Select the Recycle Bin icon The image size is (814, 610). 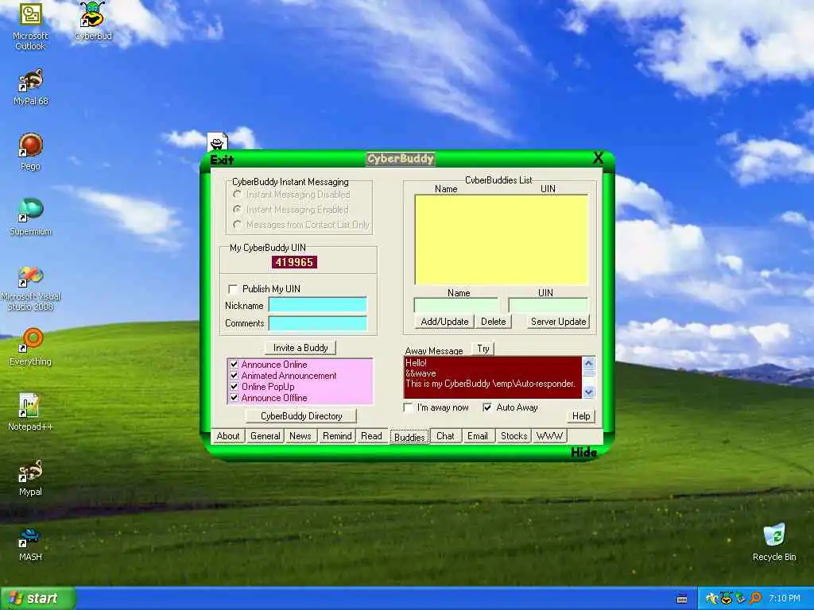(x=774, y=542)
